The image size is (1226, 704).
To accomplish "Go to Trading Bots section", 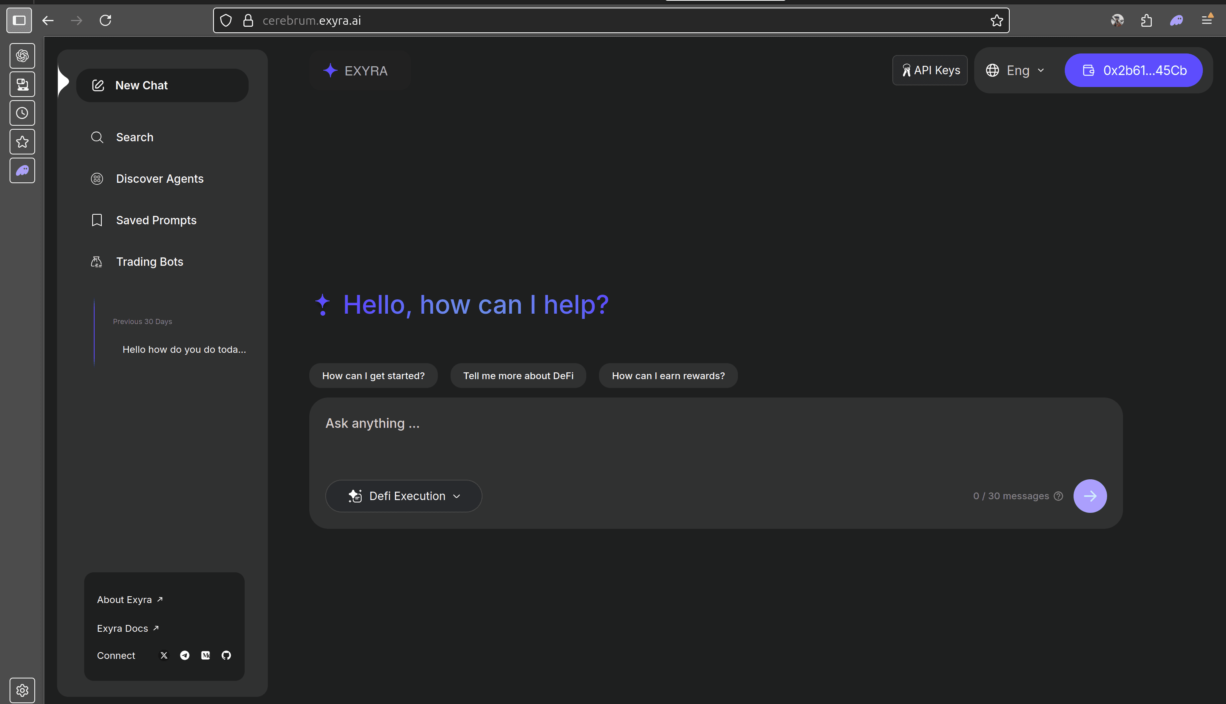I will coord(149,261).
